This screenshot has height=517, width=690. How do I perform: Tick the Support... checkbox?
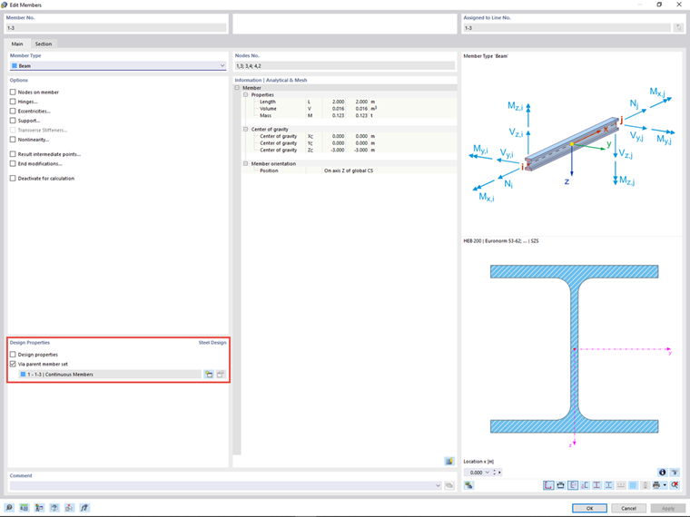tap(13, 121)
